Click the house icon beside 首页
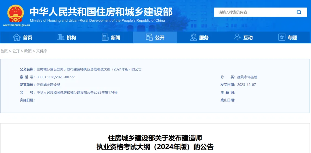The image size is (311, 153). [17, 37]
